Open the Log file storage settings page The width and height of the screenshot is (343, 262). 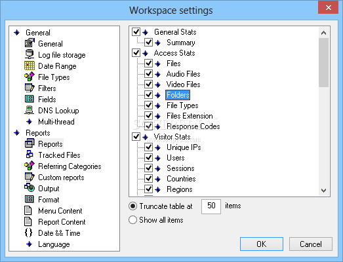pyautogui.click(x=62, y=55)
